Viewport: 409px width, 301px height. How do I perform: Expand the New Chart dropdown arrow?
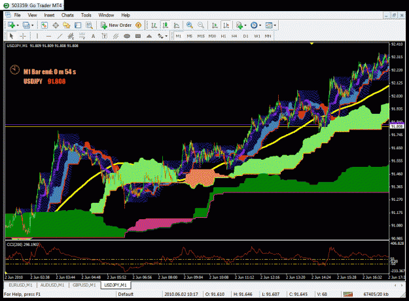tap(18, 26)
